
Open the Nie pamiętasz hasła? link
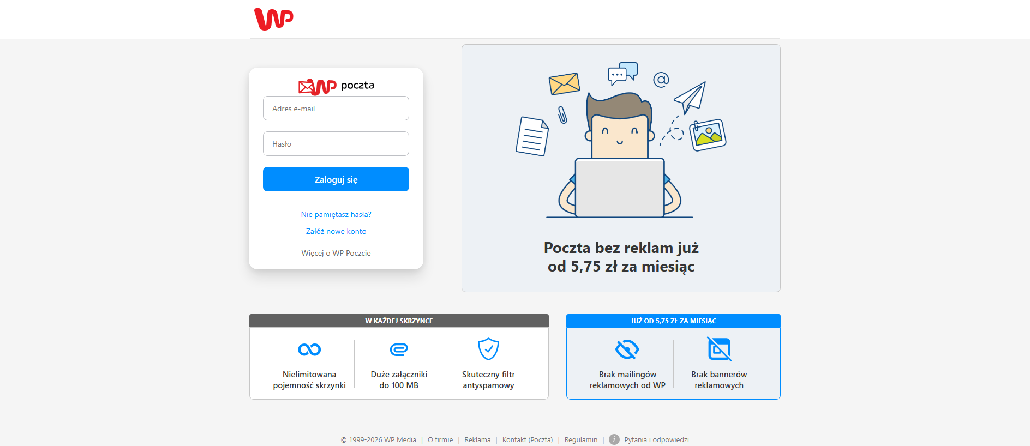(x=336, y=214)
